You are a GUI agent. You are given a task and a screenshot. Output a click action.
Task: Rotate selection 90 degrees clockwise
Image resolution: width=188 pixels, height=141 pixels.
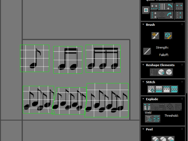click(170, 15)
